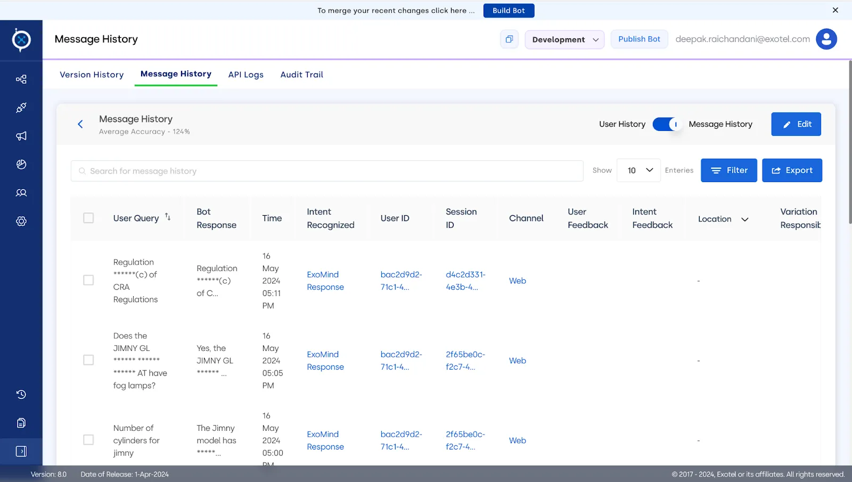Open user ID link in fog lamps row

tap(401, 361)
